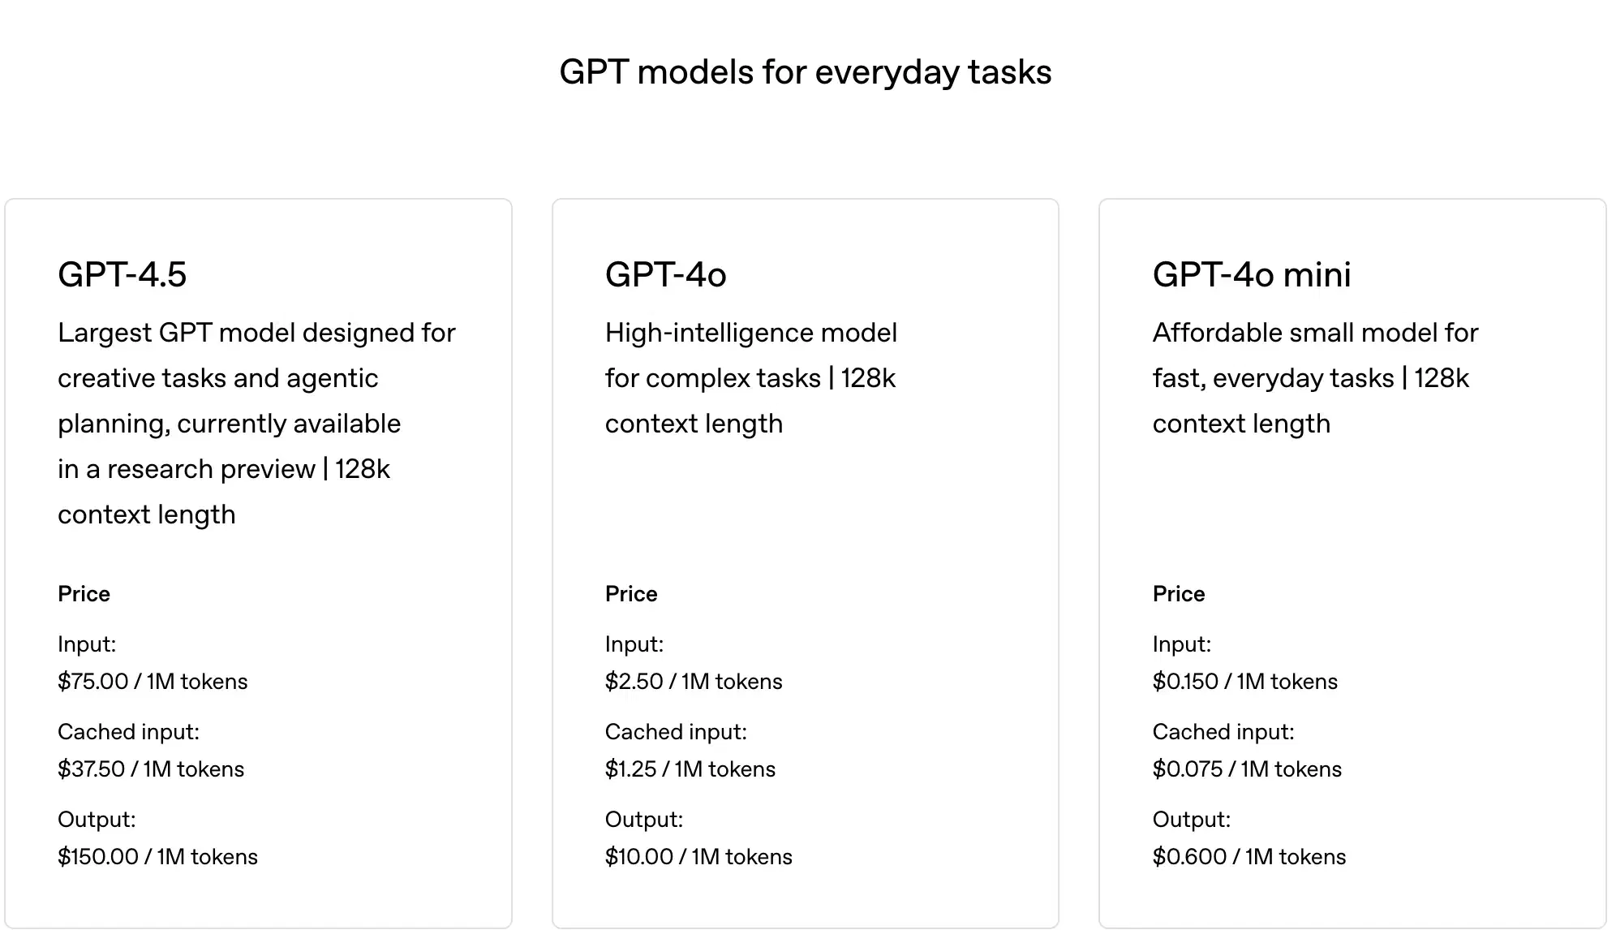1616x930 pixels.
Task: Click the $150.00 output price for GPT-4.5
Action: 157,857
